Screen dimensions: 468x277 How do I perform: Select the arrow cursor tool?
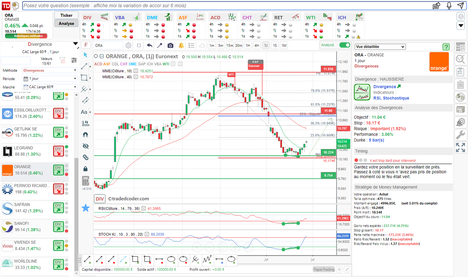click(x=85, y=55)
